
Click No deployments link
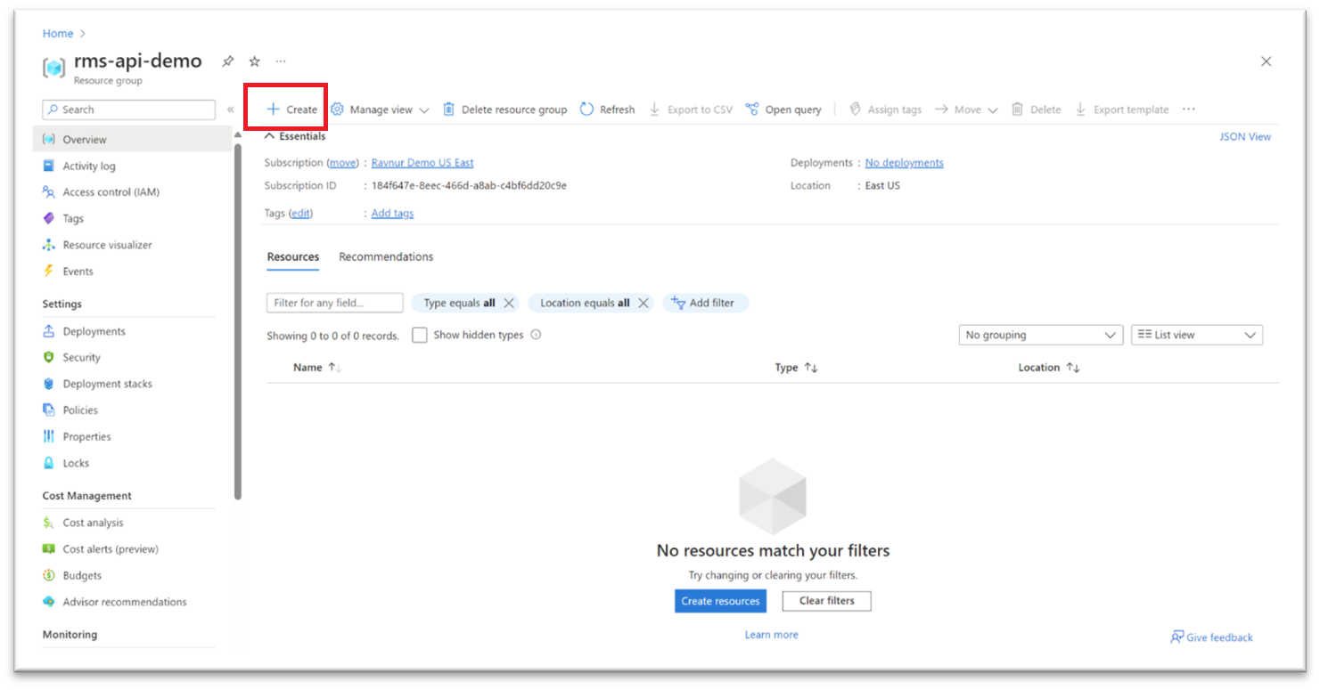[x=904, y=163]
